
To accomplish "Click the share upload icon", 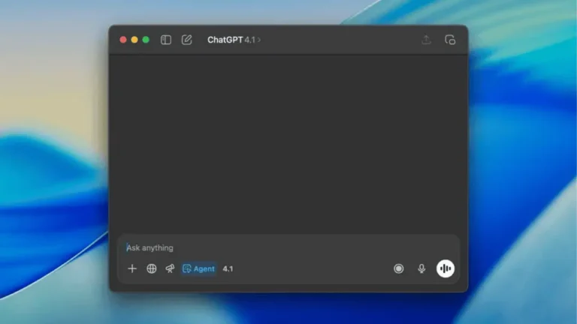I will [426, 40].
